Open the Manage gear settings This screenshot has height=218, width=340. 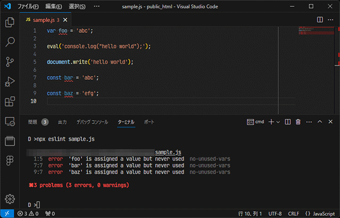(10, 199)
